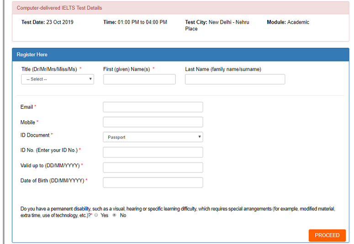Expand the ID Document Passport dropdown
Viewport: 354px width, 244px height.
point(153,137)
